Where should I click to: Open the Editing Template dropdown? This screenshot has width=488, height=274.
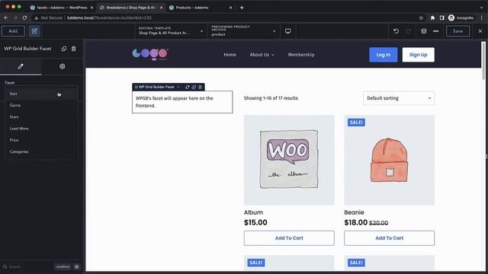(171, 30)
